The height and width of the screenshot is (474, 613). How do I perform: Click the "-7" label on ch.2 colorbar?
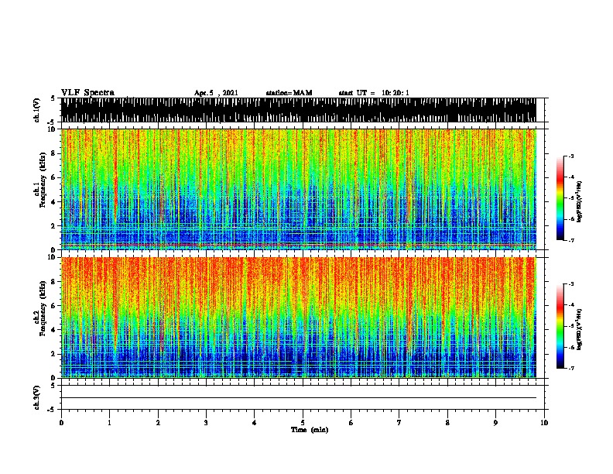click(571, 369)
